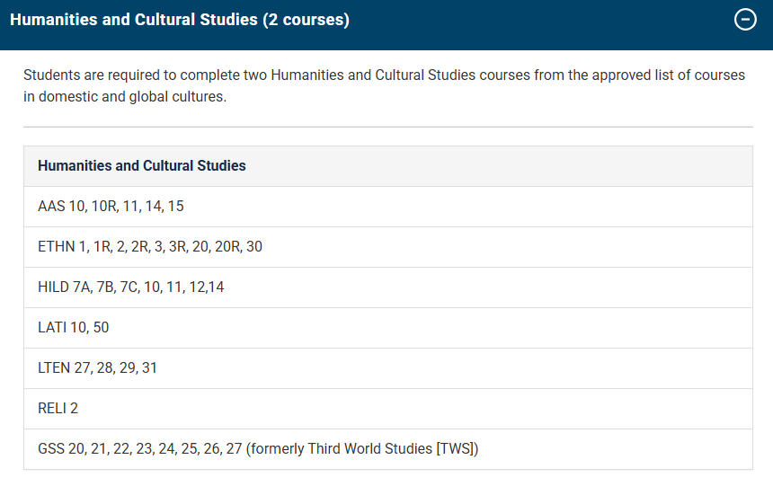This screenshot has width=773, height=495.
Task: Click the 'Humanities and Cultural Studies' banner title
Action: pos(133,20)
